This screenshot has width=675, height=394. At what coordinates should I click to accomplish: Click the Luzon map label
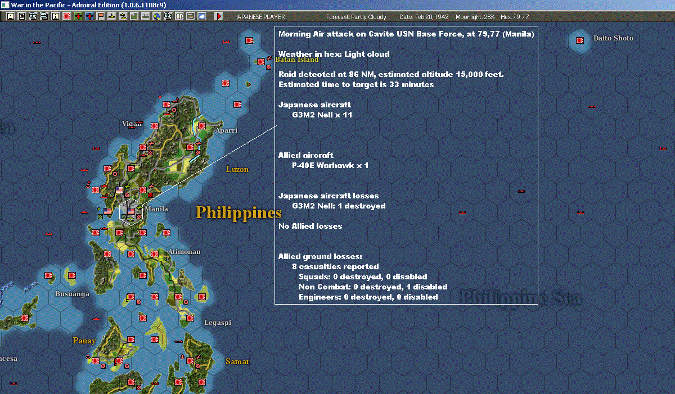237,169
